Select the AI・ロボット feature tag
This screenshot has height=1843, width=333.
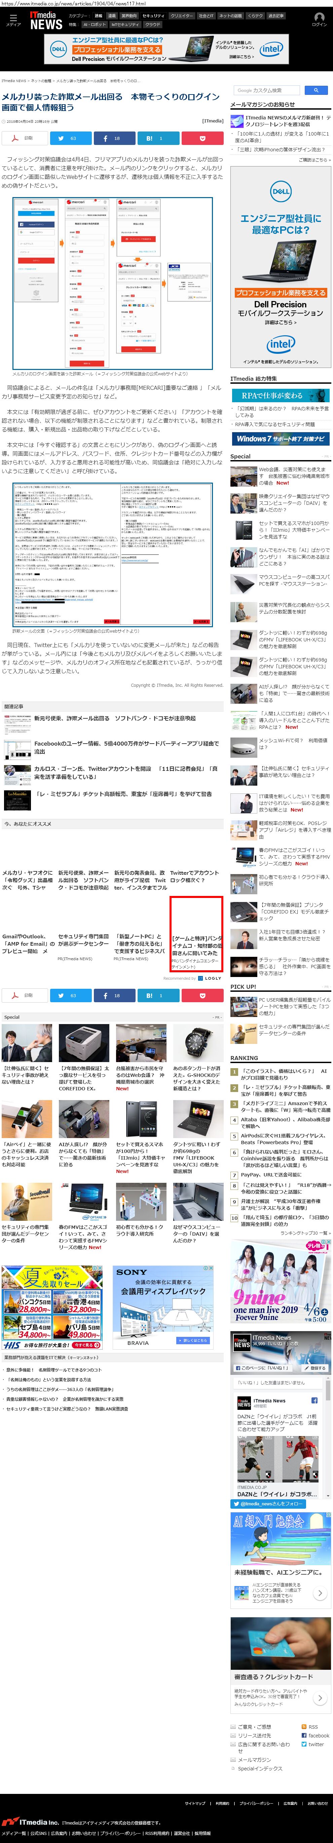click(x=95, y=24)
